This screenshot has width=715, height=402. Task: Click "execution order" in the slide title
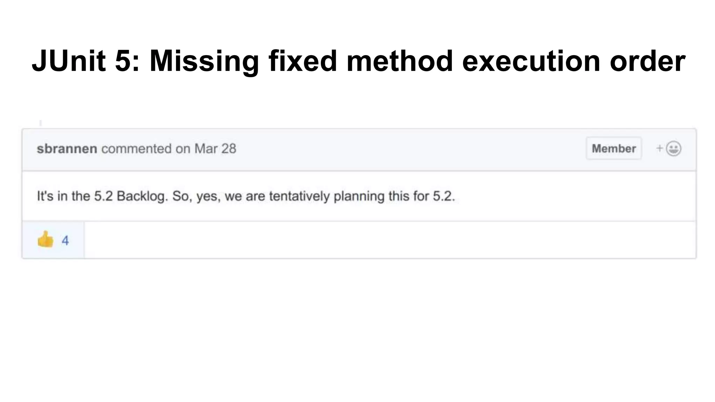click(574, 61)
